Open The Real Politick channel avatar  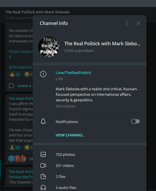(x=49, y=47)
